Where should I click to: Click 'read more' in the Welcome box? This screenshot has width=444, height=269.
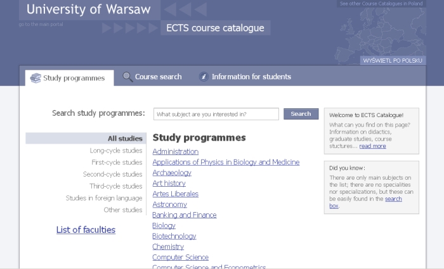click(373, 146)
